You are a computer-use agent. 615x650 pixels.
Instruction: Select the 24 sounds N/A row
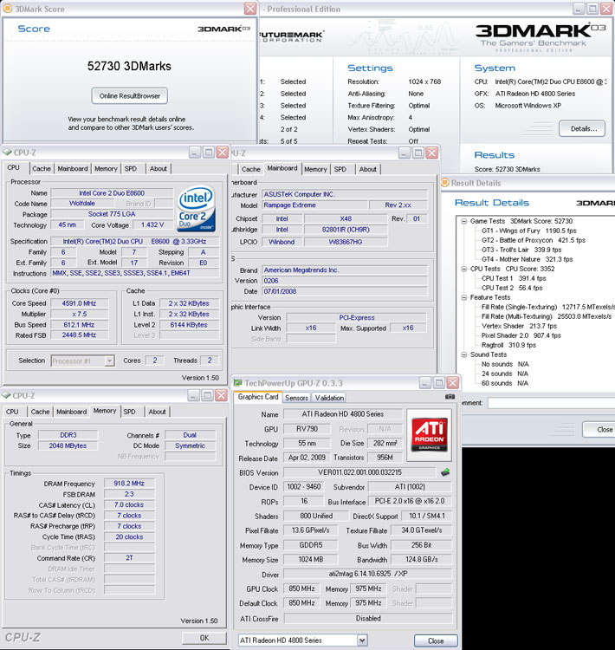click(505, 374)
